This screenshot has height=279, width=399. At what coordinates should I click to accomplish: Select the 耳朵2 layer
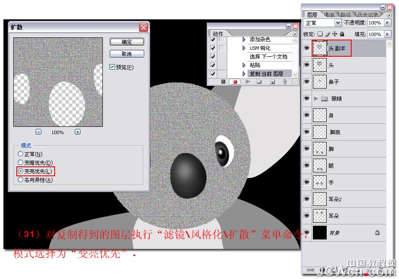pos(344,199)
